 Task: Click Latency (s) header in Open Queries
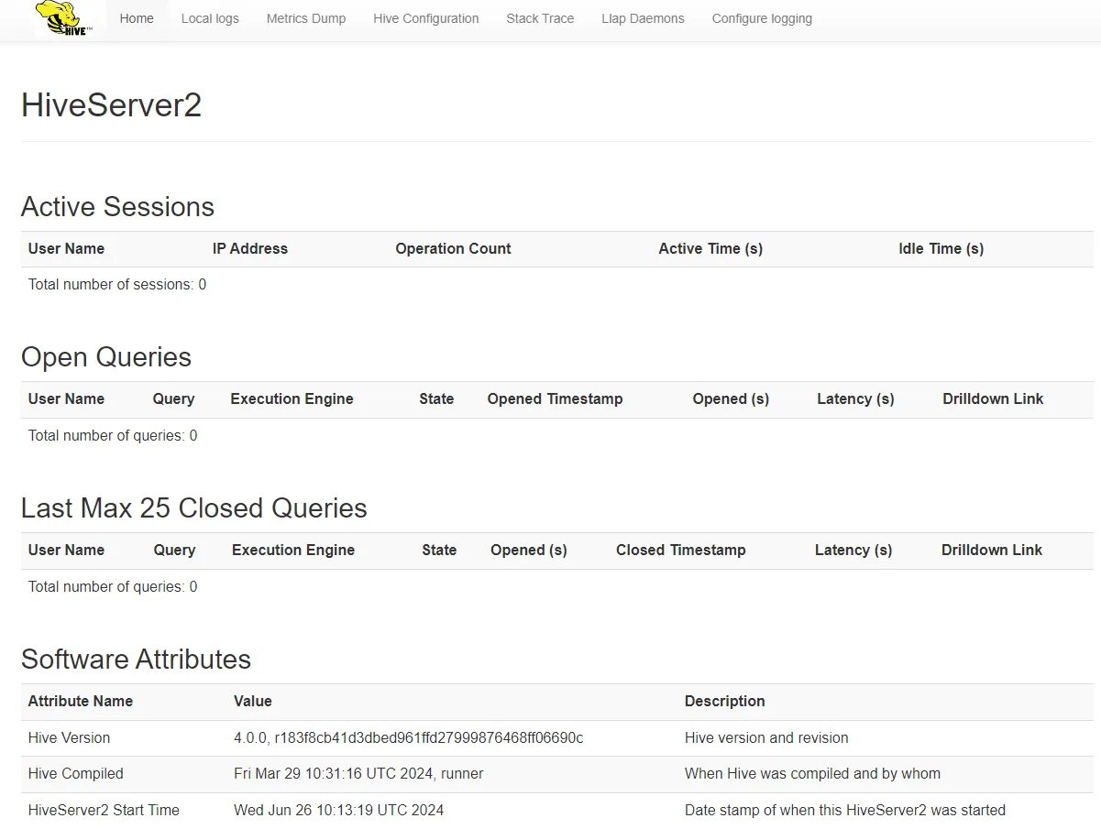pyautogui.click(x=855, y=398)
